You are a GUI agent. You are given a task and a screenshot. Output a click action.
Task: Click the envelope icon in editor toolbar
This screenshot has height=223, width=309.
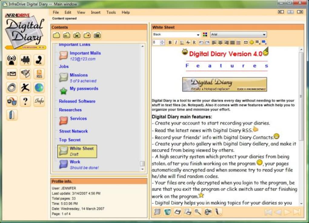[x=246, y=42]
